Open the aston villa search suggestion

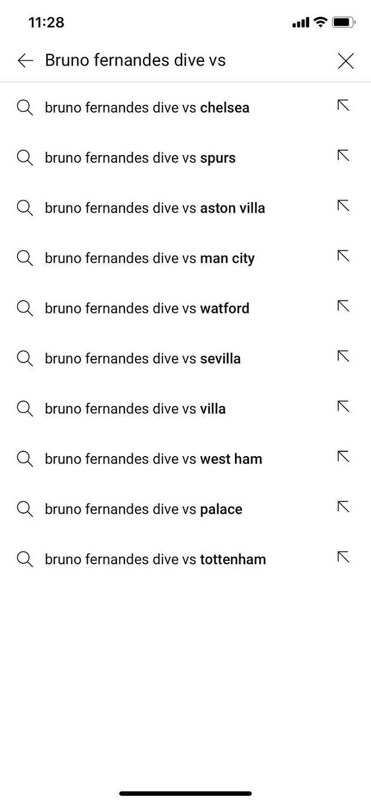(x=155, y=208)
